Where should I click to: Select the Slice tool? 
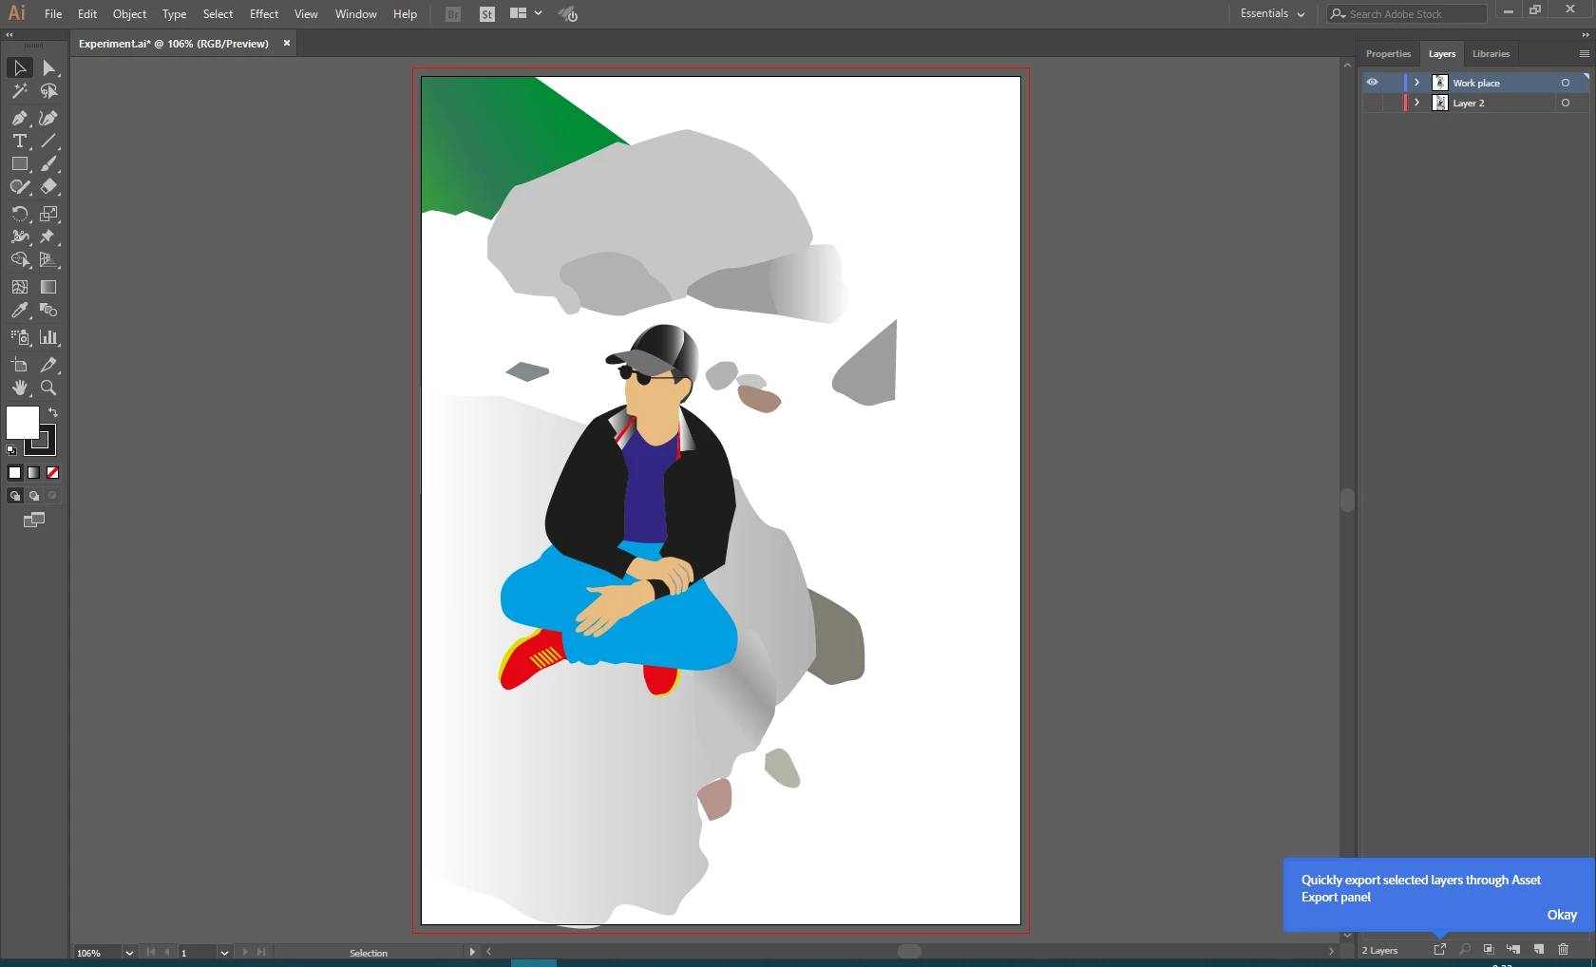(x=49, y=365)
